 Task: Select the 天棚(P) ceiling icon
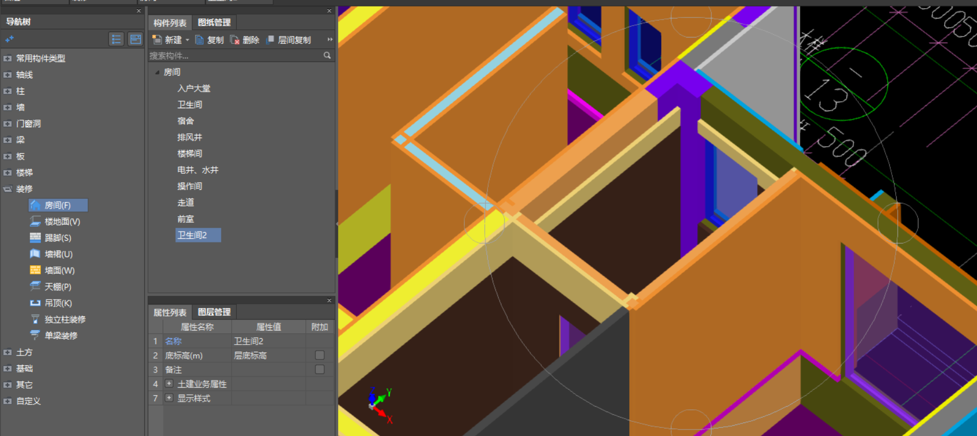[35, 287]
